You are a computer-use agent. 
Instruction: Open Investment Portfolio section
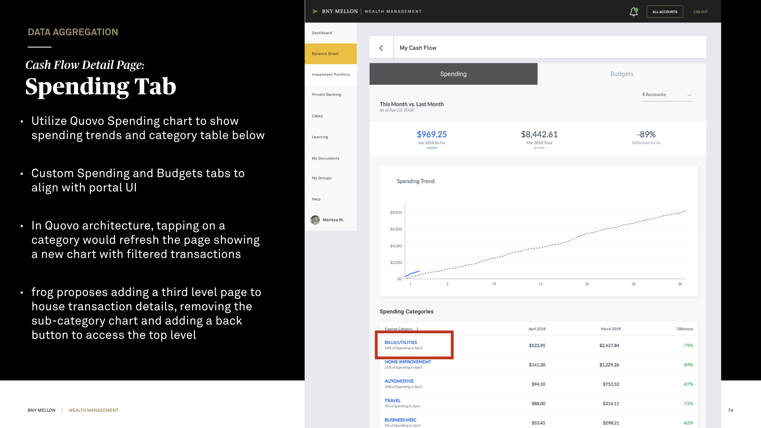331,75
